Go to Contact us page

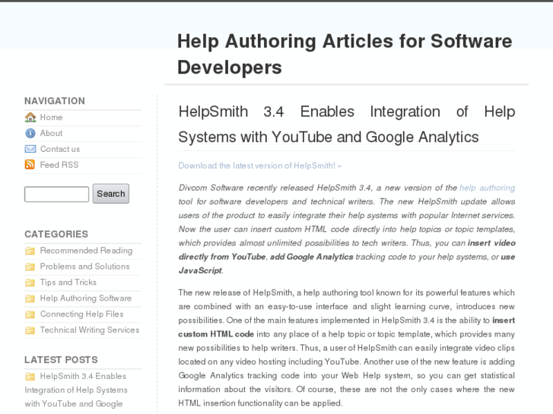(x=60, y=149)
